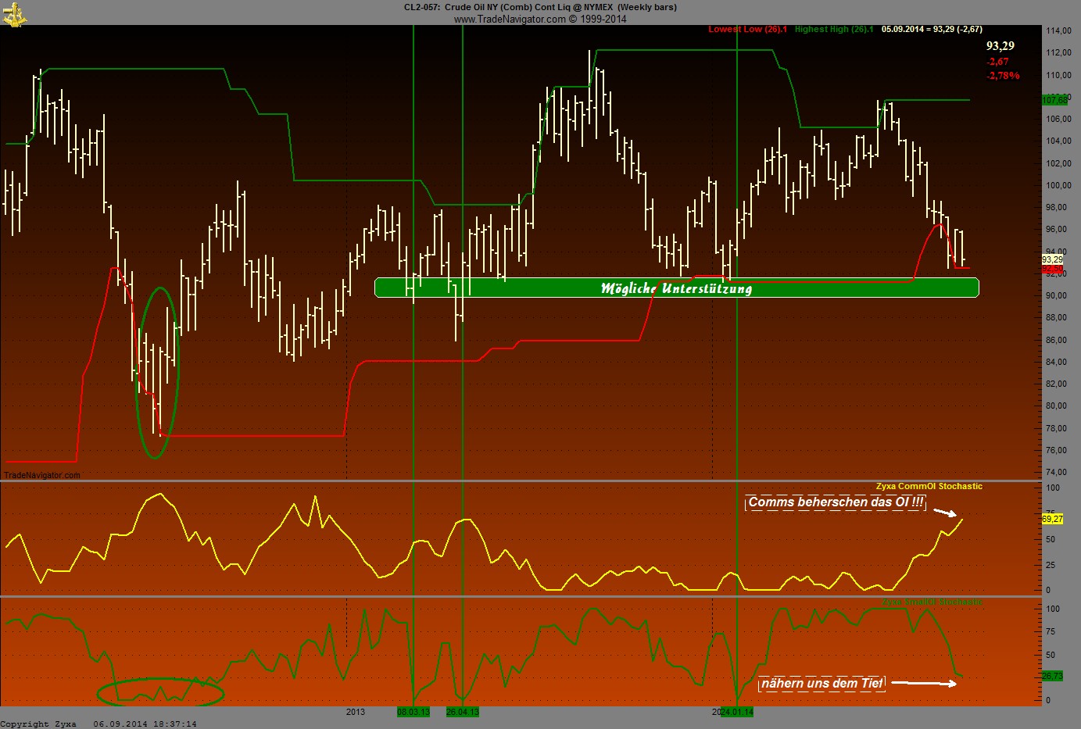Select the Lowest Low (26) legend label

[747, 30]
